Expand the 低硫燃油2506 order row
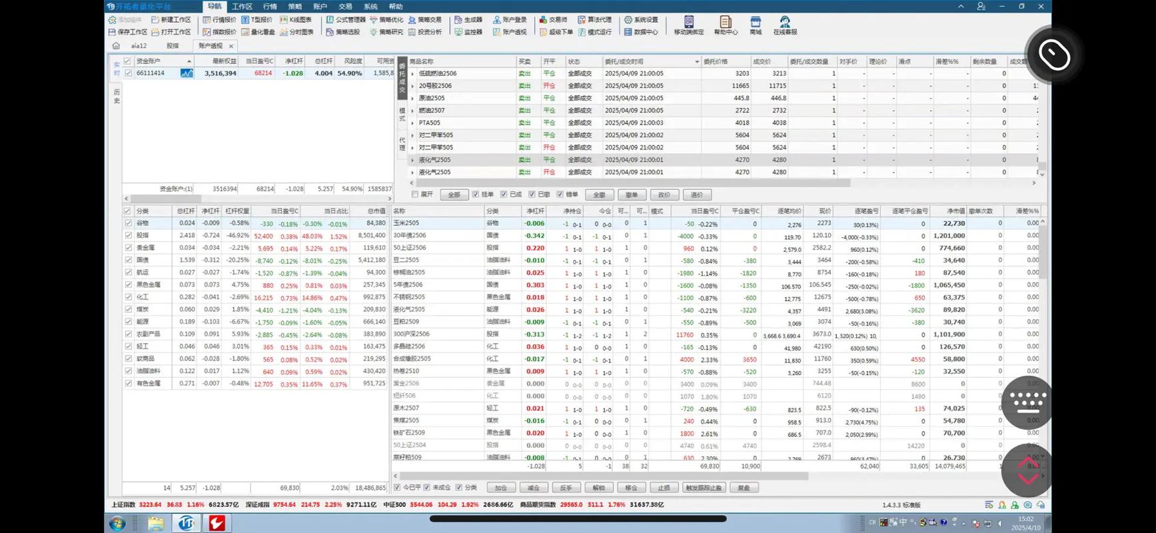The width and height of the screenshot is (1156, 533). point(412,74)
